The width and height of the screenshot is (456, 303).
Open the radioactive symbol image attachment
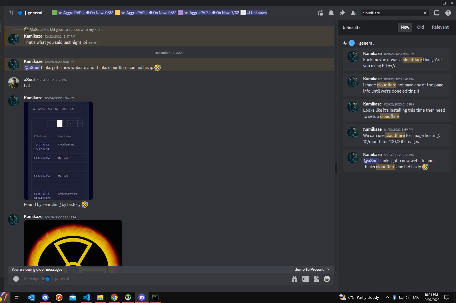(73, 243)
